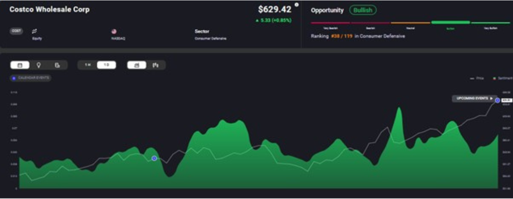Click the 5.33 (+0.85%) price change
513x199 pixels.
[274, 20]
